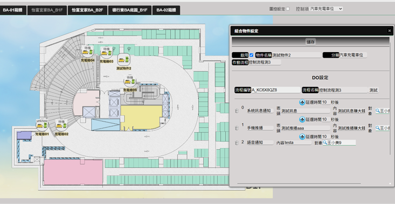395x204 pixels.
Task: Add step before 手機推播 row with plus icon
Action: 302,119
